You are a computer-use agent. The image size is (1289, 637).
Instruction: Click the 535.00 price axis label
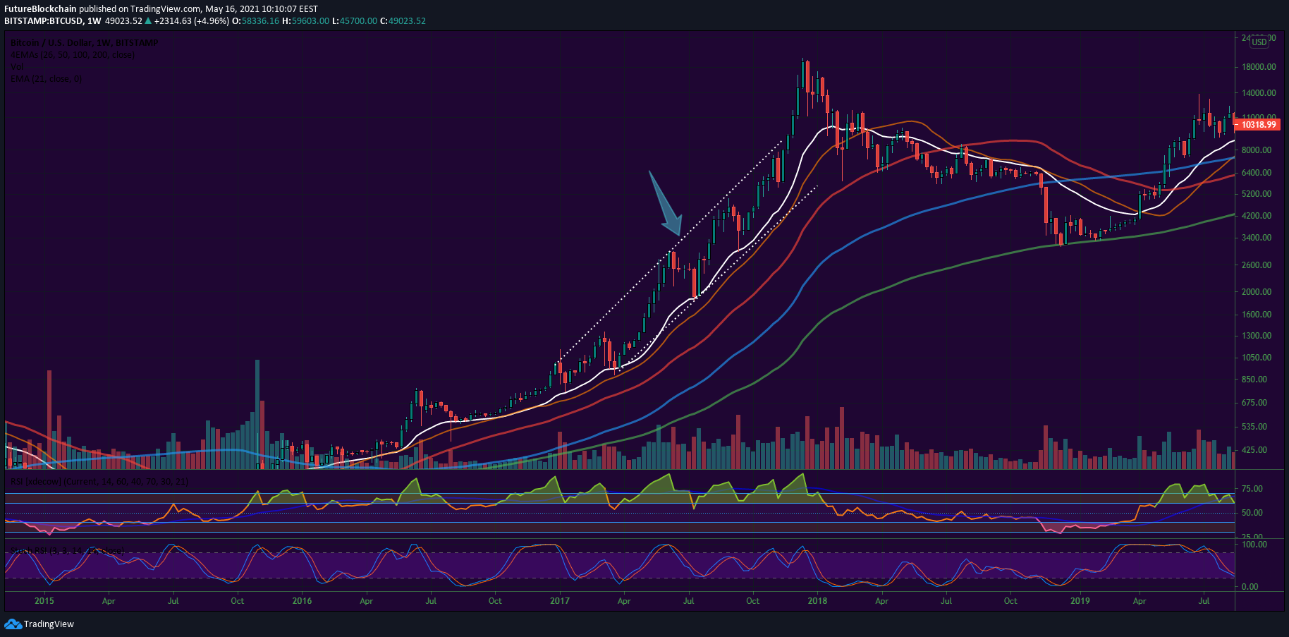[1254, 427]
